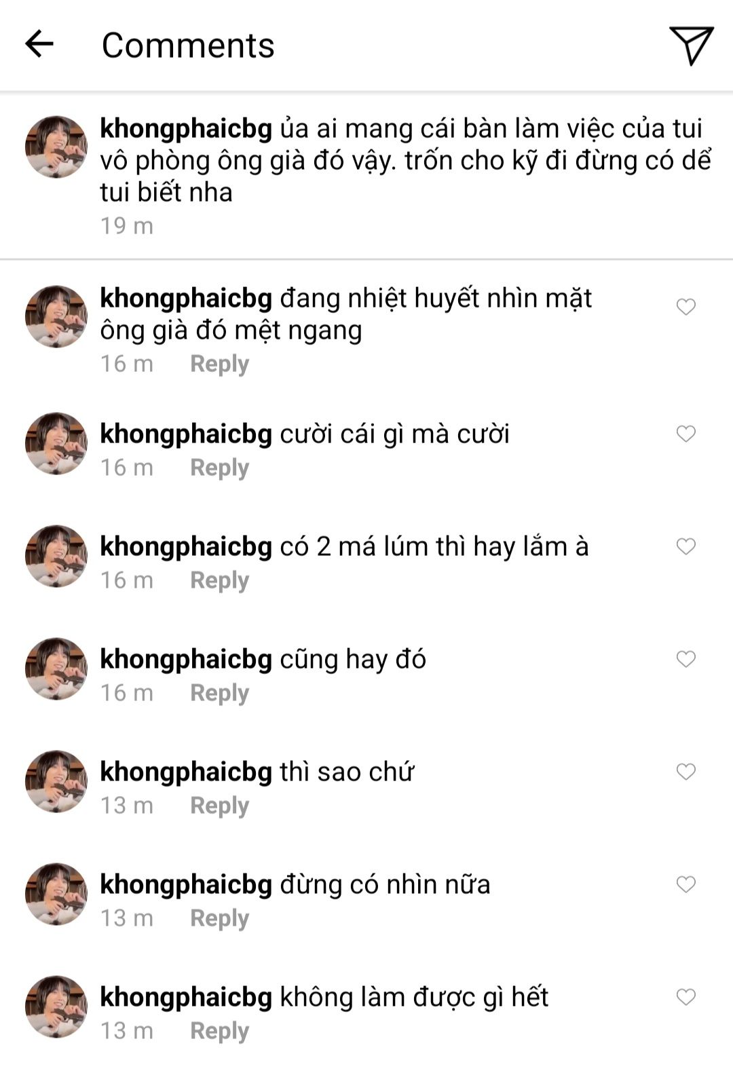Open the avatar beside "đừng có nhìn nữa" comment
The image size is (733, 1073).
[56, 894]
